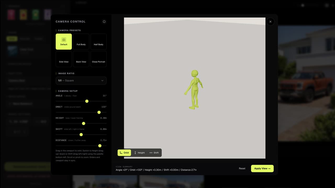335x188 pixels.
Task: Click the 0.00m shift value
Action: 103,129
